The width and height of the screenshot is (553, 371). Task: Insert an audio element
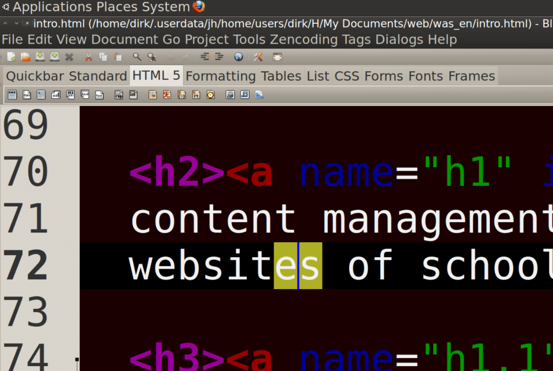point(245,94)
